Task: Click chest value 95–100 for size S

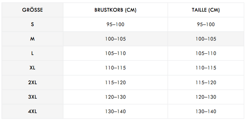Action: coord(116,24)
